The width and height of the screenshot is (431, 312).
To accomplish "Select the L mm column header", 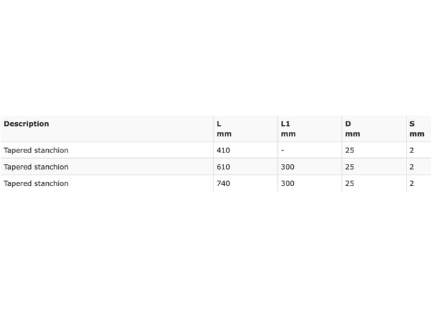I will pos(224,129).
